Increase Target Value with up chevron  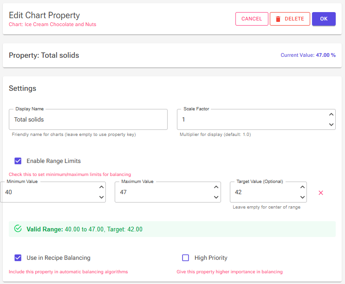pos(303,187)
